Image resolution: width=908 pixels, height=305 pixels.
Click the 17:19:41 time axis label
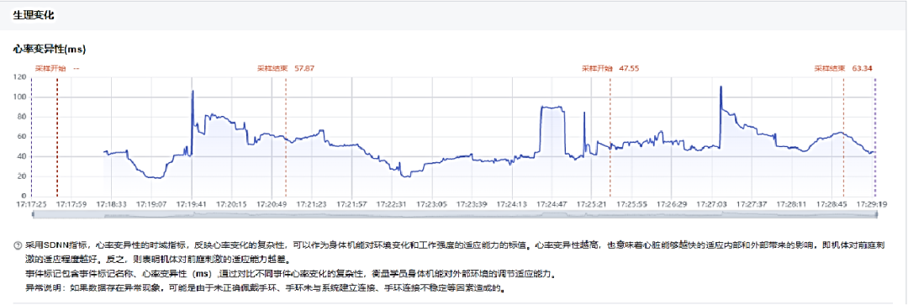tap(191, 204)
